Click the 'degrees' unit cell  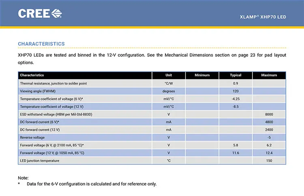[x=169, y=91]
